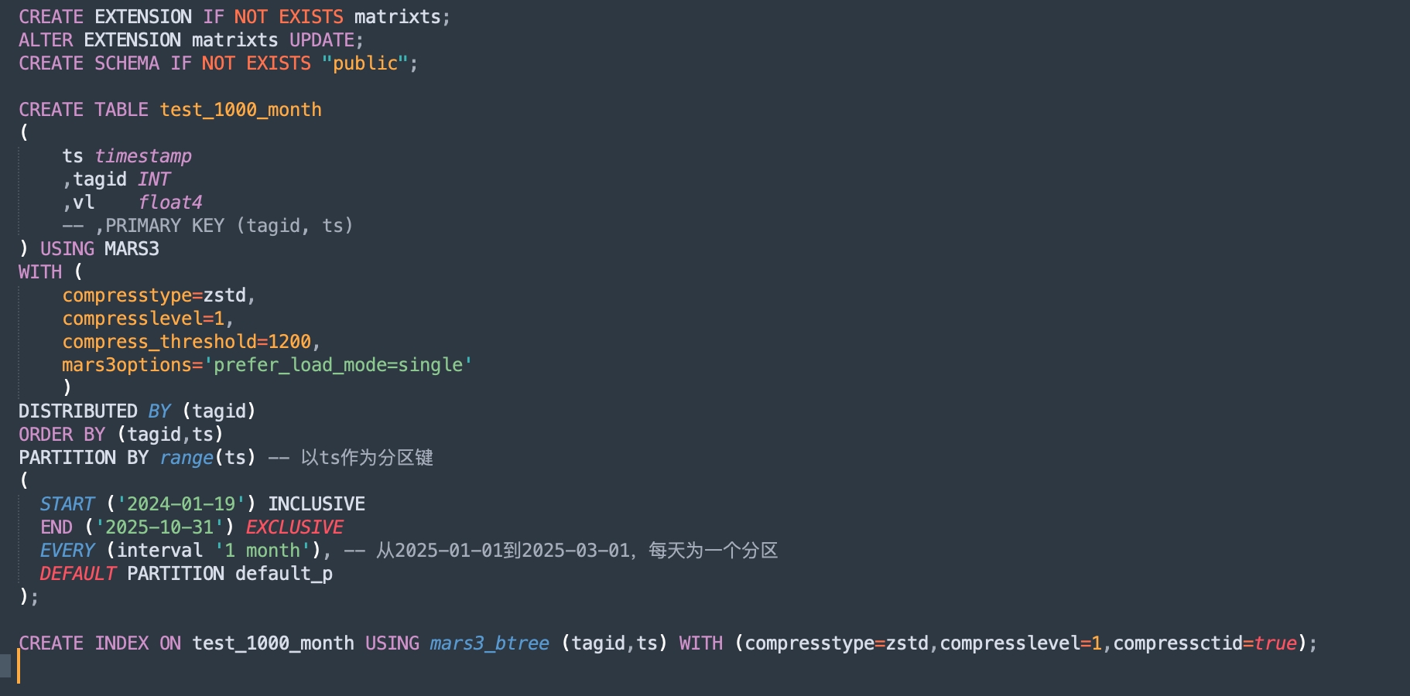1410x696 pixels.
Task: Click the "INCLUSIVE" keyword
Action: [x=316, y=504]
